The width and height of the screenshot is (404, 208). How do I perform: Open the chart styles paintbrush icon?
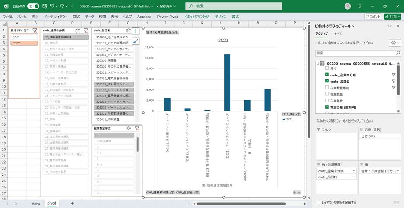pos(136,41)
